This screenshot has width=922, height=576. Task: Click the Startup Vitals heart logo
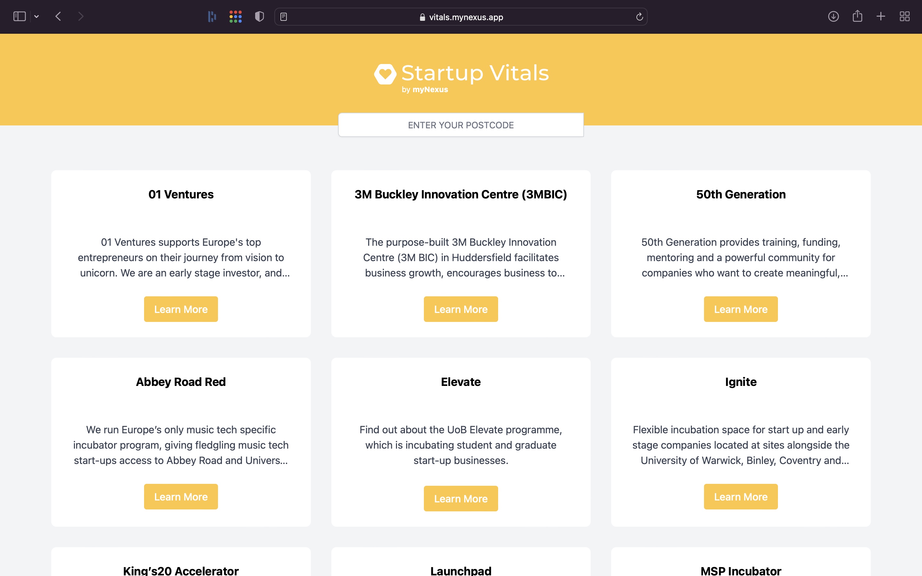tap(385, 74)
